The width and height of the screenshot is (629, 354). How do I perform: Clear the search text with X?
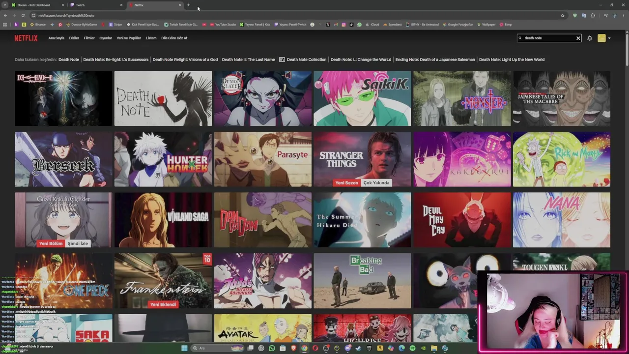point(578,38)
